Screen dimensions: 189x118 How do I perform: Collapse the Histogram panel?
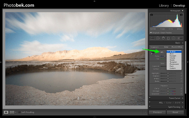[182, 11]
